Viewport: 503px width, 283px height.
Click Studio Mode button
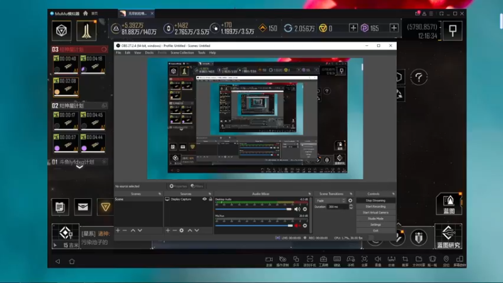coord(375,218)
